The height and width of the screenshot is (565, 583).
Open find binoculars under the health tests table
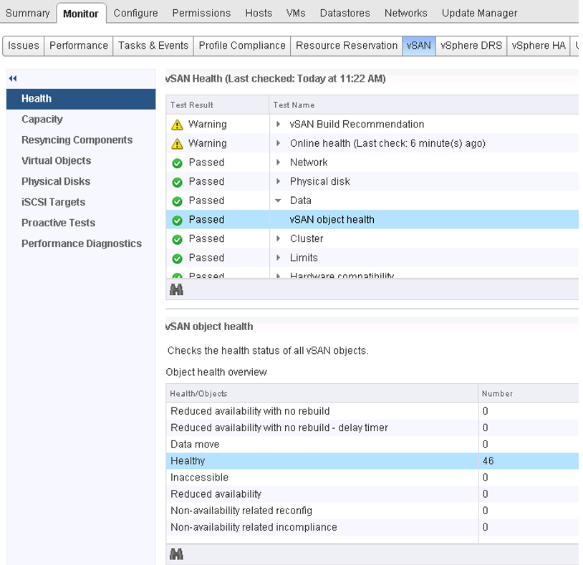point(176,289)
